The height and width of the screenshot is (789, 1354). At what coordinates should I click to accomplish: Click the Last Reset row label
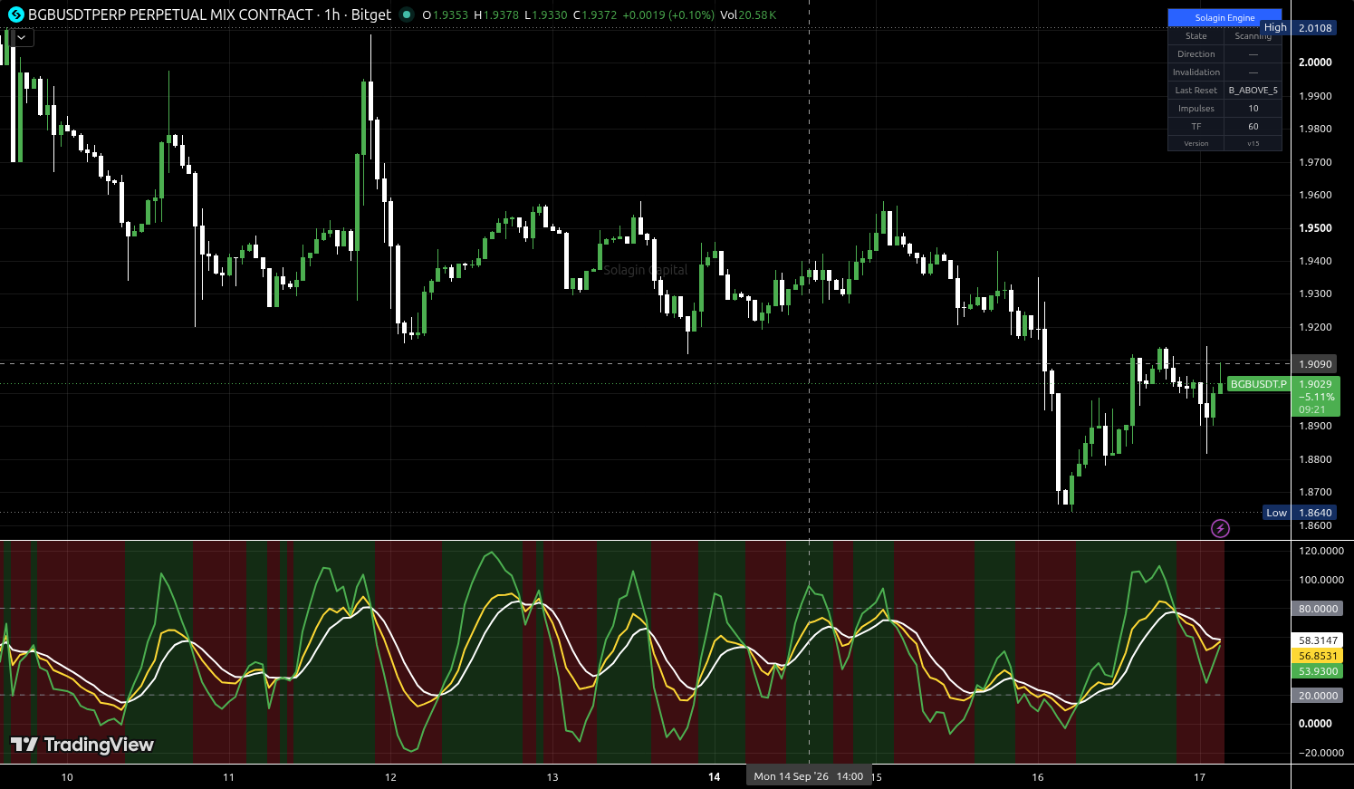coord(1196,91)
